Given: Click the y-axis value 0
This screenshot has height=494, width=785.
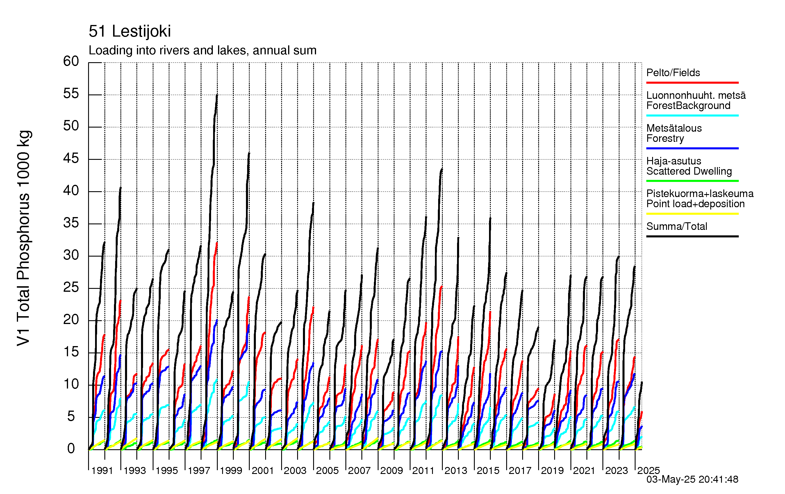Looking at the screenshot, I should 71,449.
